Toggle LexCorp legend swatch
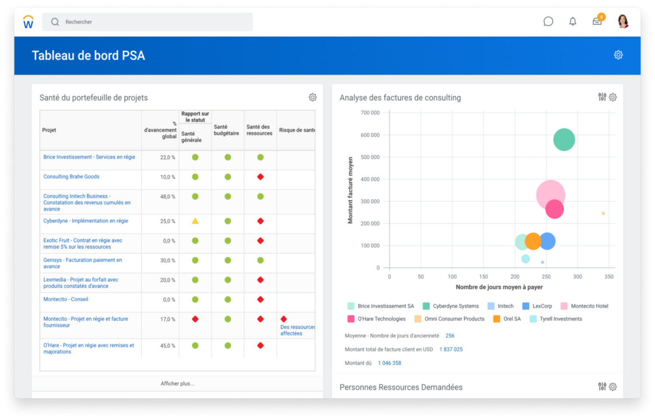 click(526, 306)
